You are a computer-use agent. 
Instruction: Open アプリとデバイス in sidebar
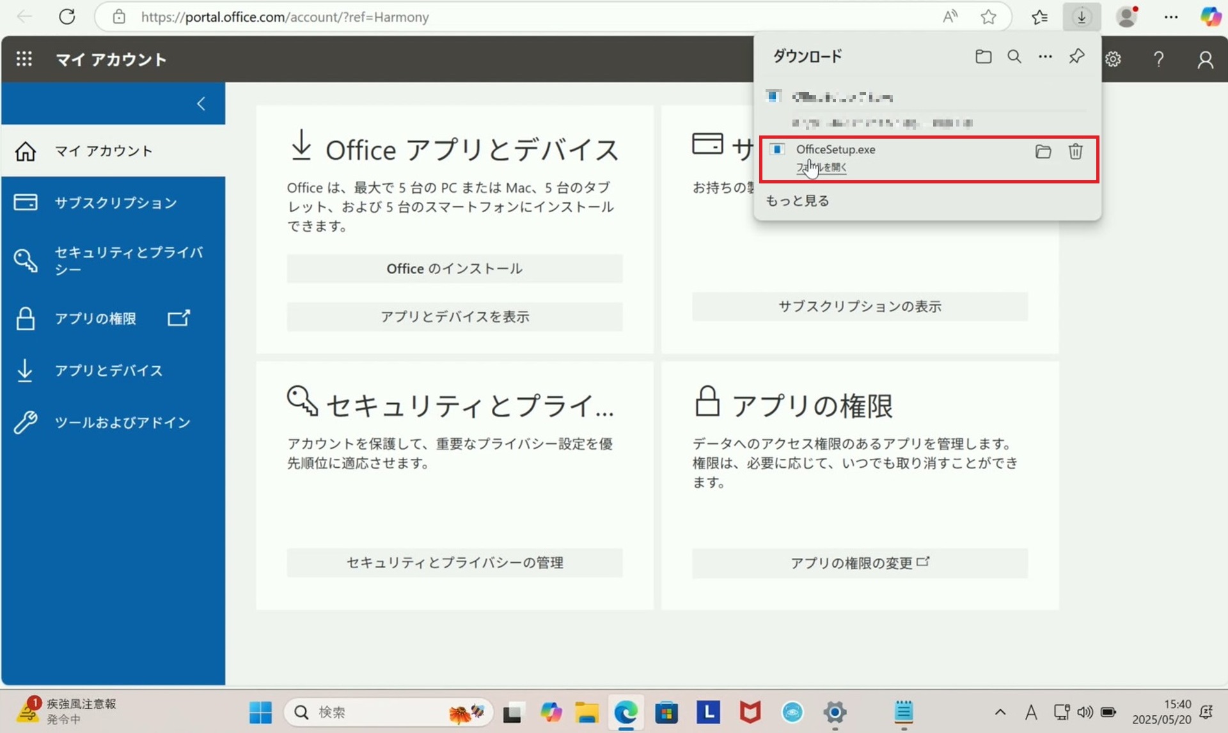pos(113,370)
